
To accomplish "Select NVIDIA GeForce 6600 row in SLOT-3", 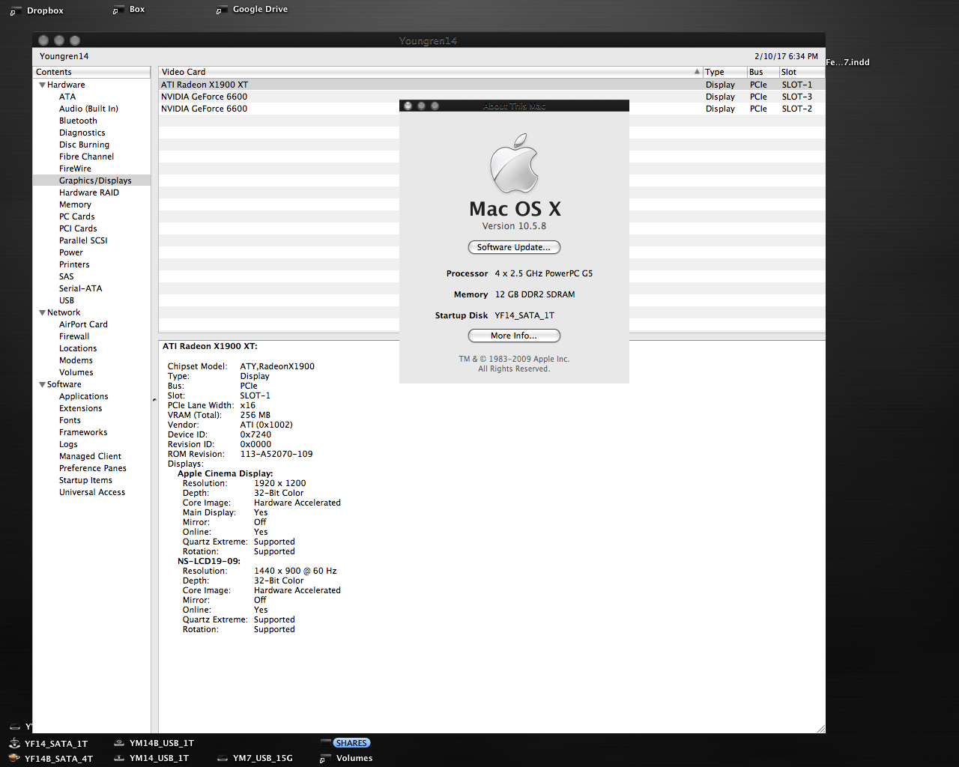I will (x=491, y=97).
